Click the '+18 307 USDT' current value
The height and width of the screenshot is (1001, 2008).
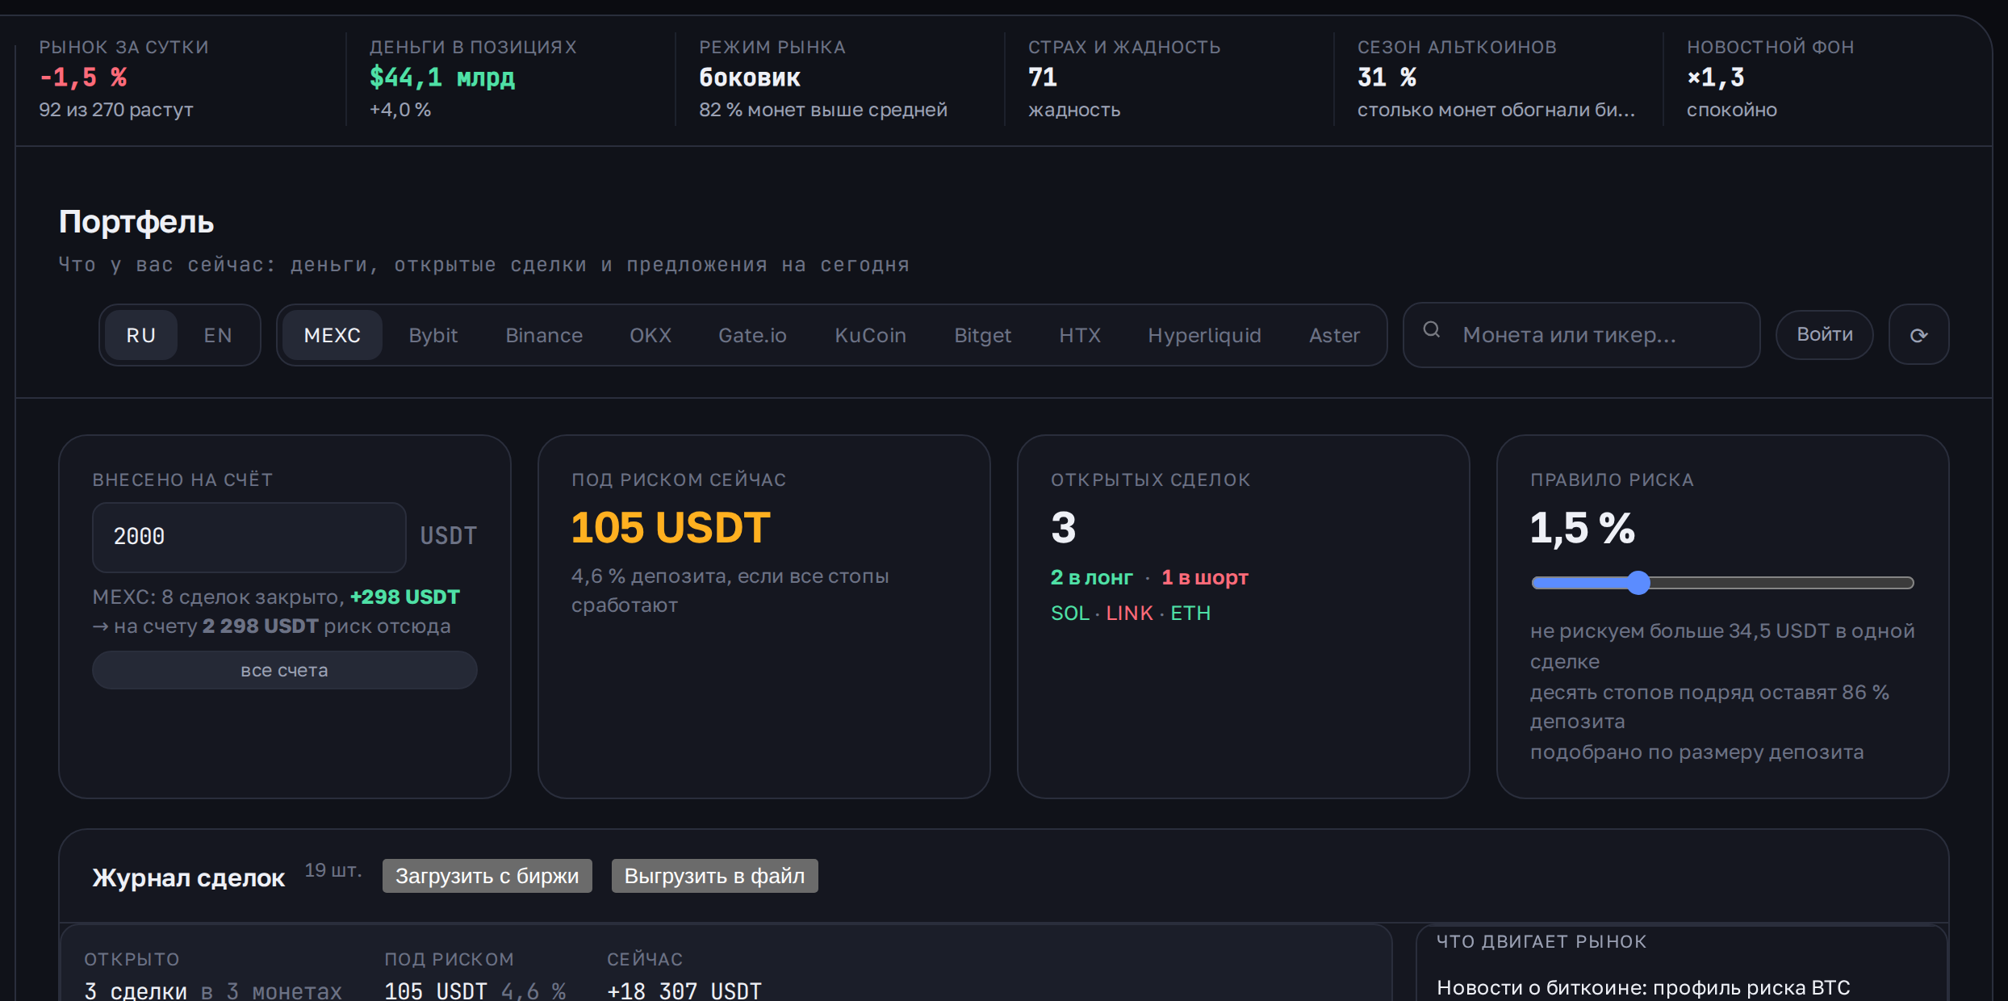point(684,991)
